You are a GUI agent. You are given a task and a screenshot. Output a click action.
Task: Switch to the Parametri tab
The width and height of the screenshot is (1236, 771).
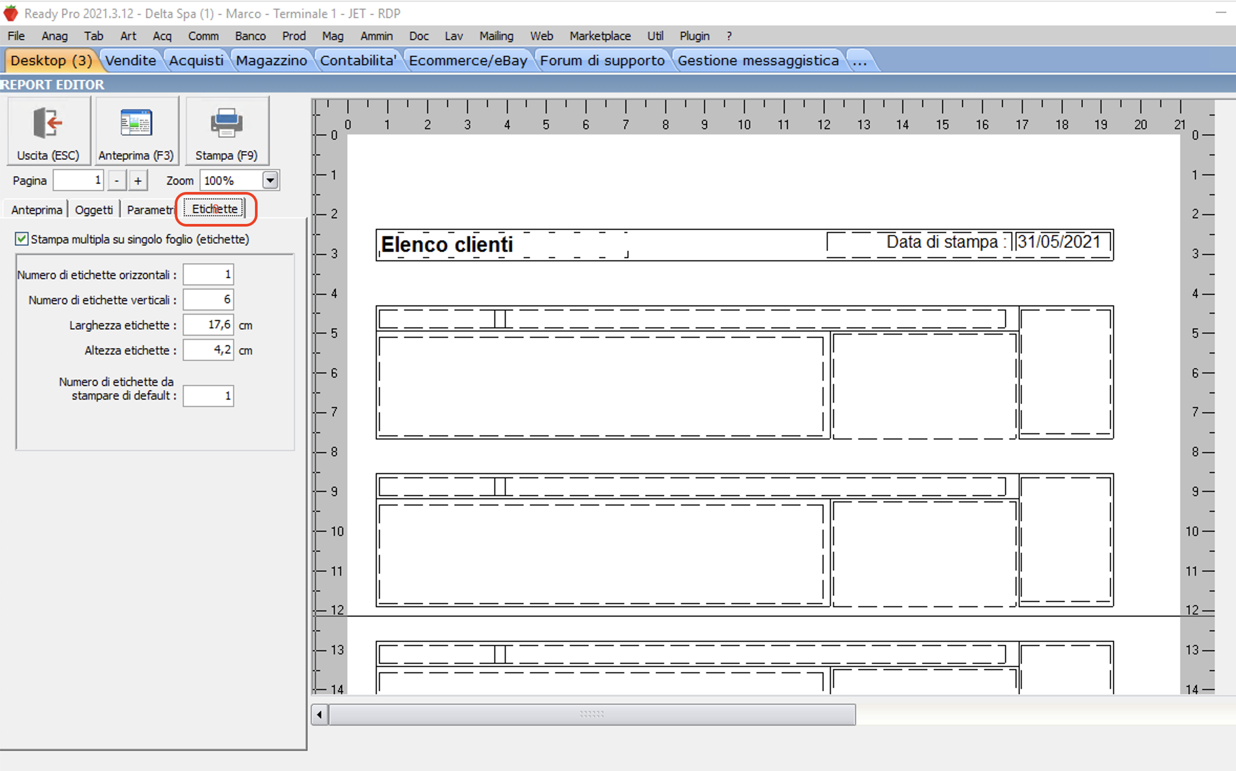pyautogui.click(x=151, y=210)
